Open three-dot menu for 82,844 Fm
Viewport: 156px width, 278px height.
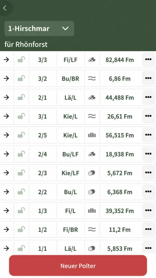pyautogui.click(x=148, y=59)
